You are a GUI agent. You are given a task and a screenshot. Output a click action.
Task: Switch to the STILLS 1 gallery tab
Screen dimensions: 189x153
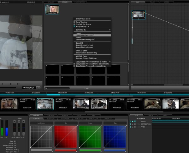coord(51,2)
